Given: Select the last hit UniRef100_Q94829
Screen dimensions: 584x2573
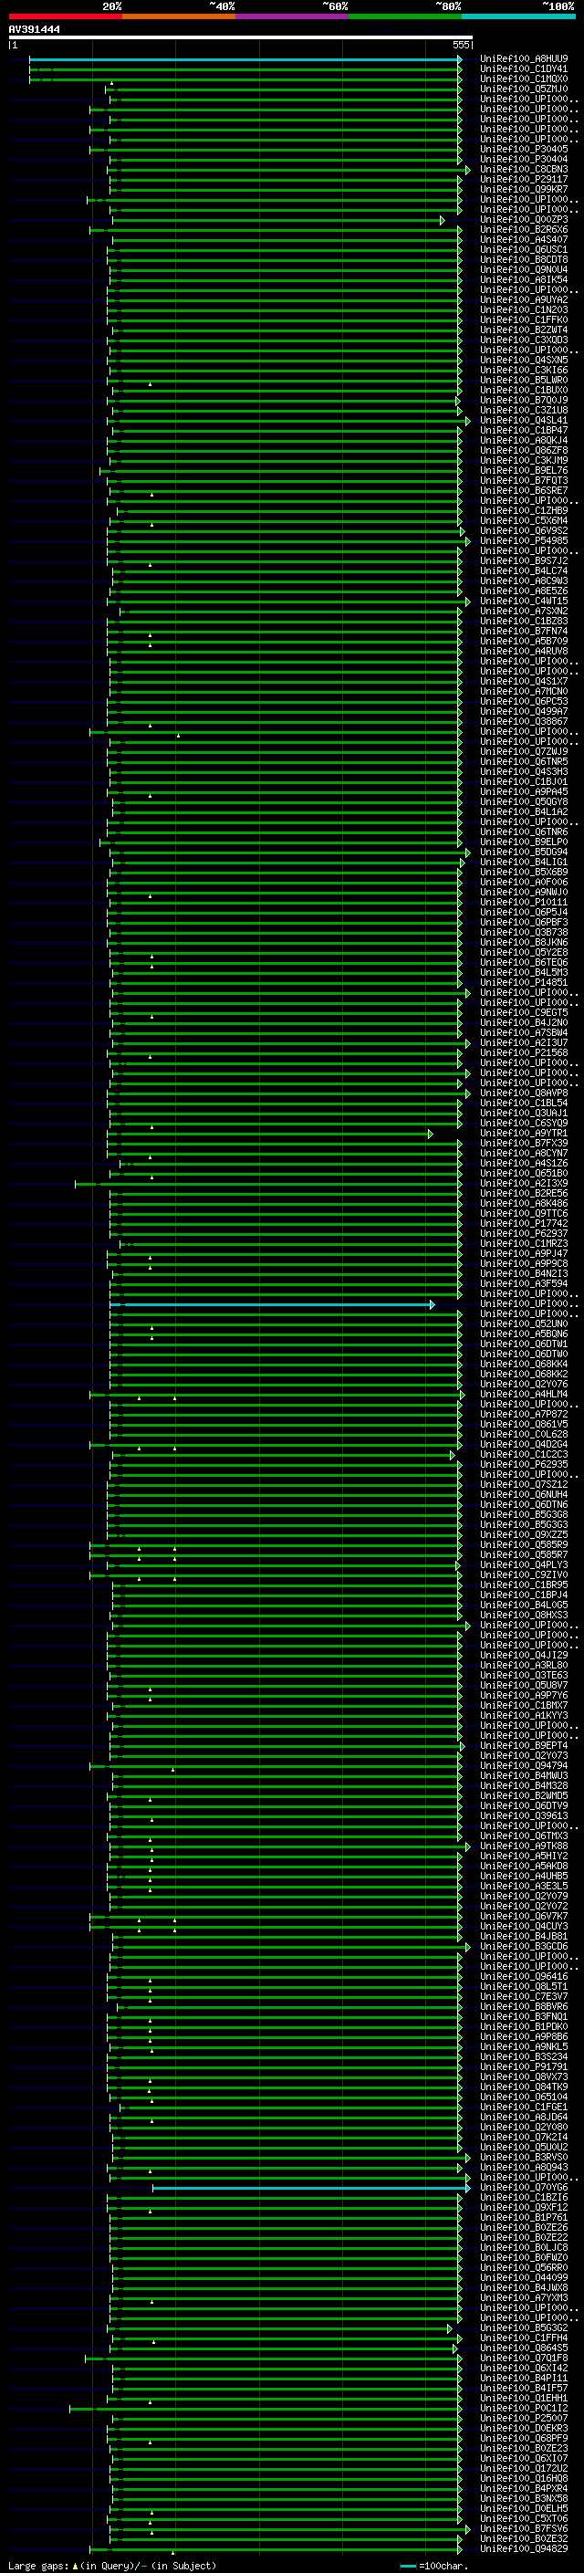Looking at the screenshot, I should click(x=524, y=2549).
